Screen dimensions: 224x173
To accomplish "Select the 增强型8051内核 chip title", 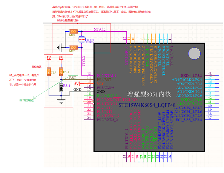I will click(x=149, y=94).
